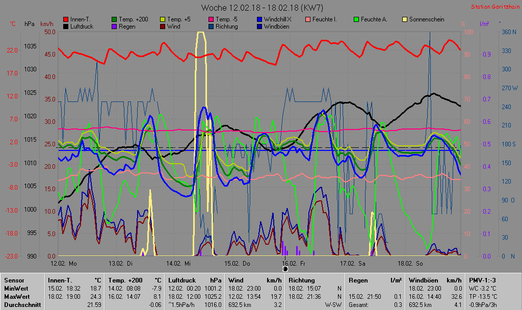Click the '270 W' direction axis label
The height and width of the screenshot is (310, 522).
pyautogui.click(x=510, y=88)
